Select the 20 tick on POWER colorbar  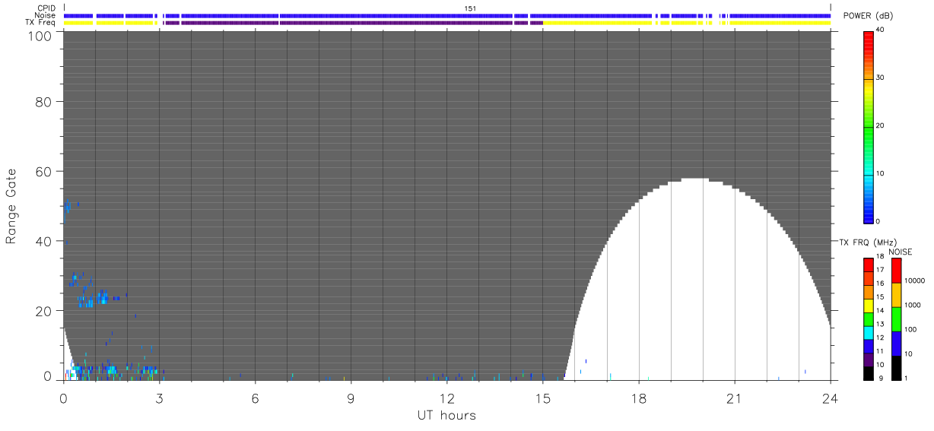coord(880,125)
